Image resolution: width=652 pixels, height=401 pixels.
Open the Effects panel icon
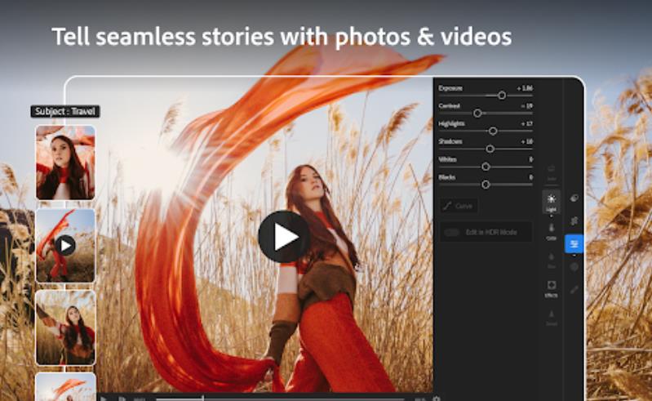(x=552, y=288)
